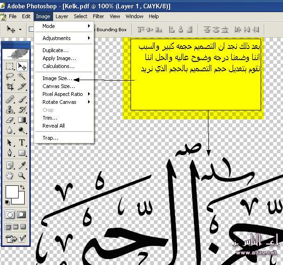
Task: Select the Magic Wand tool
Action: pyautogui.click(x=22, y=76)
